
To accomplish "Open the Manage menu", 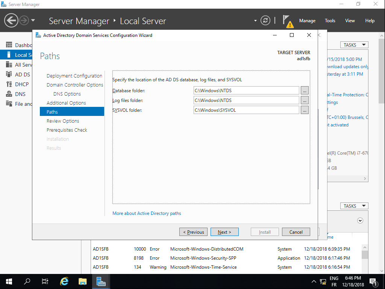I will tap(307, 21).
